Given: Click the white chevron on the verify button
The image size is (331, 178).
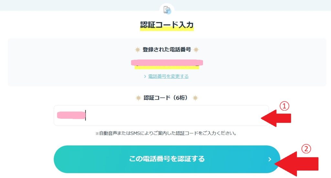Looking at the screenshot, I should pos(270,159).
